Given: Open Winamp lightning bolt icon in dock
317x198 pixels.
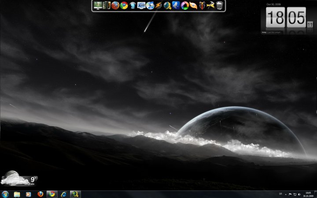Looking at the screenshot, I should (x=158, y=5).
